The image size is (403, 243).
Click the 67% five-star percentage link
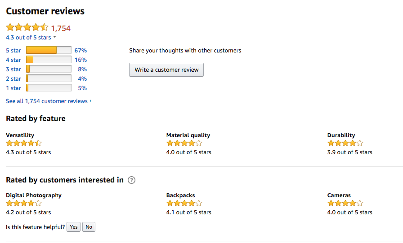[x=81, y=50]
